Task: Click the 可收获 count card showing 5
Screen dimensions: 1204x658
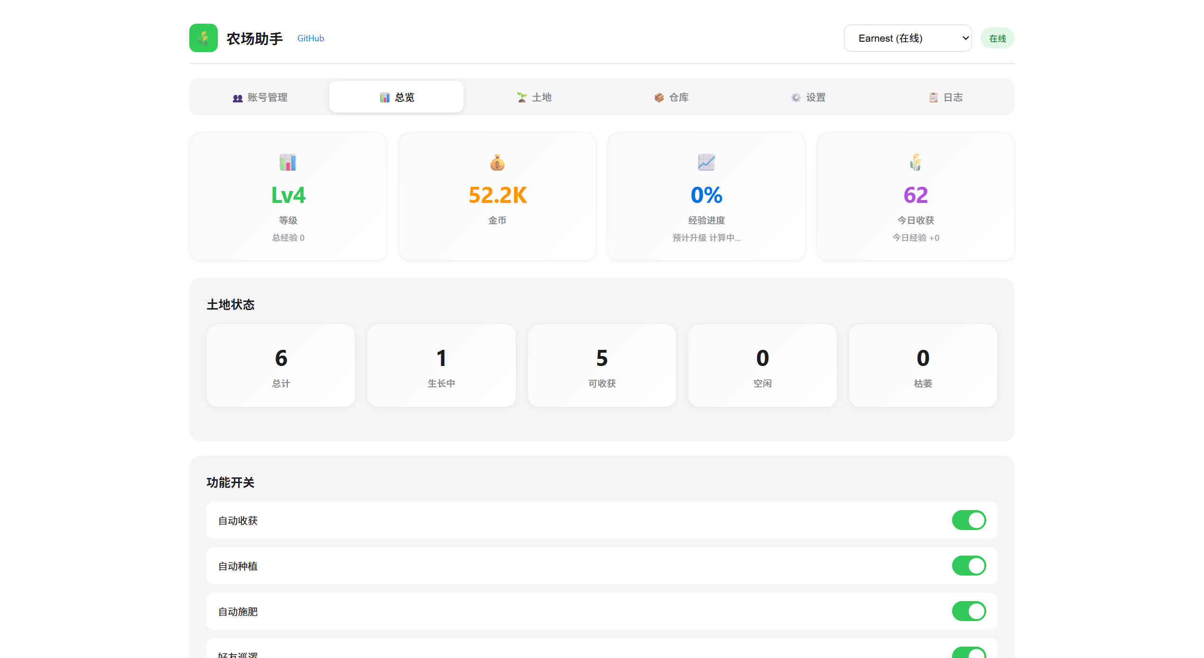Action: (x=602, y=366)
